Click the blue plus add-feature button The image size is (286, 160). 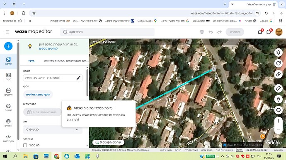(x=8, y=46)
